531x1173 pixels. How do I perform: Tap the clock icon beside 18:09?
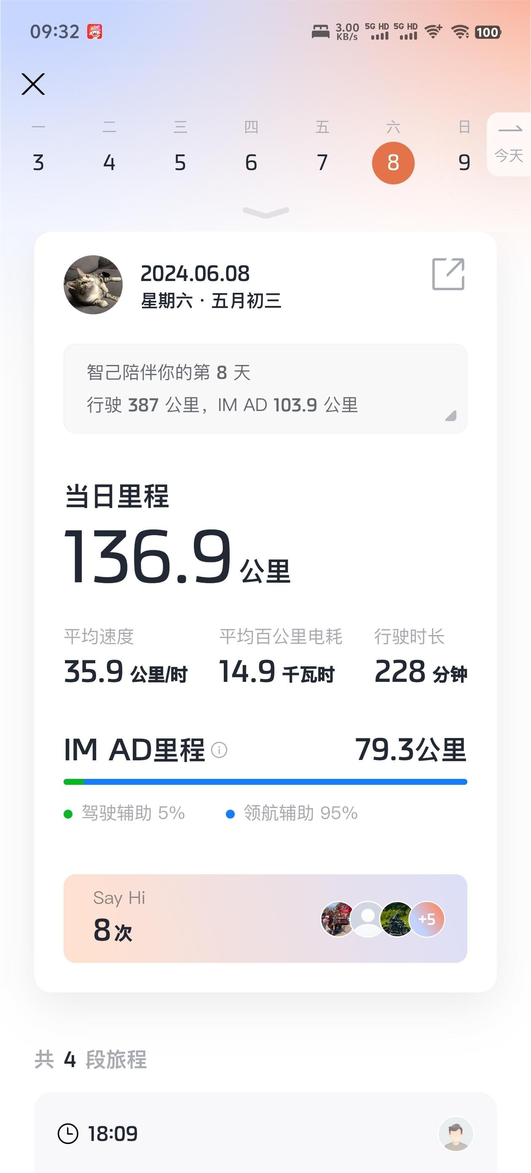(x=68, y=1133)
